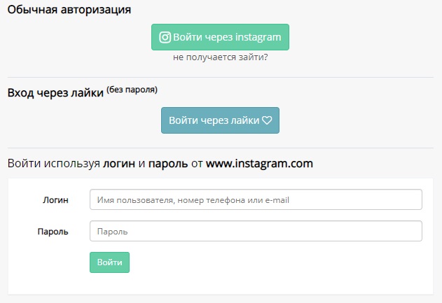Submit the form with the Войти button
This screenshot has width=442, height=303.
(x=110, y=262)
